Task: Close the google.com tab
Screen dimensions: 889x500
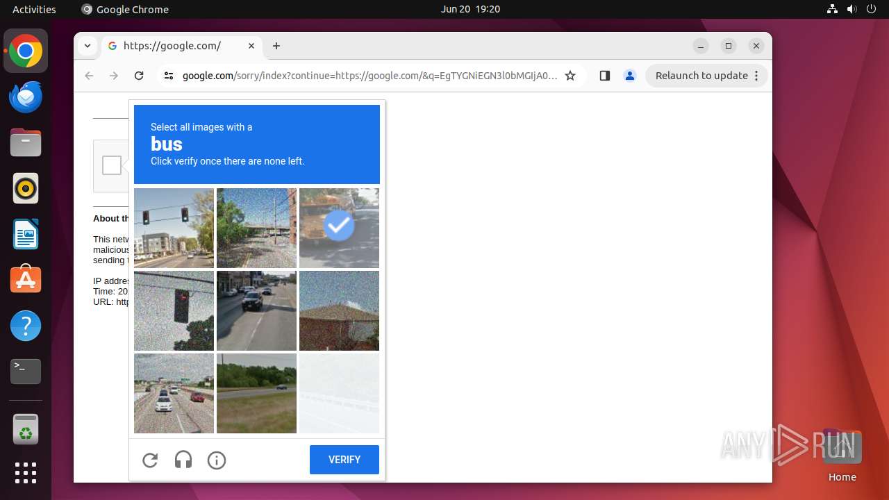Action: (251, 46)
